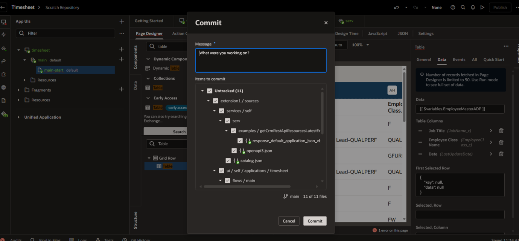Image resolution: width=519 pixels, height=241 pixels.
Task: Open the Table properties three-dot menu
Action: [506, 46]
